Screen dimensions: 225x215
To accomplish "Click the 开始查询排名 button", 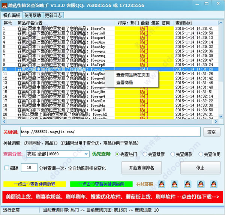I will point(142,168).
